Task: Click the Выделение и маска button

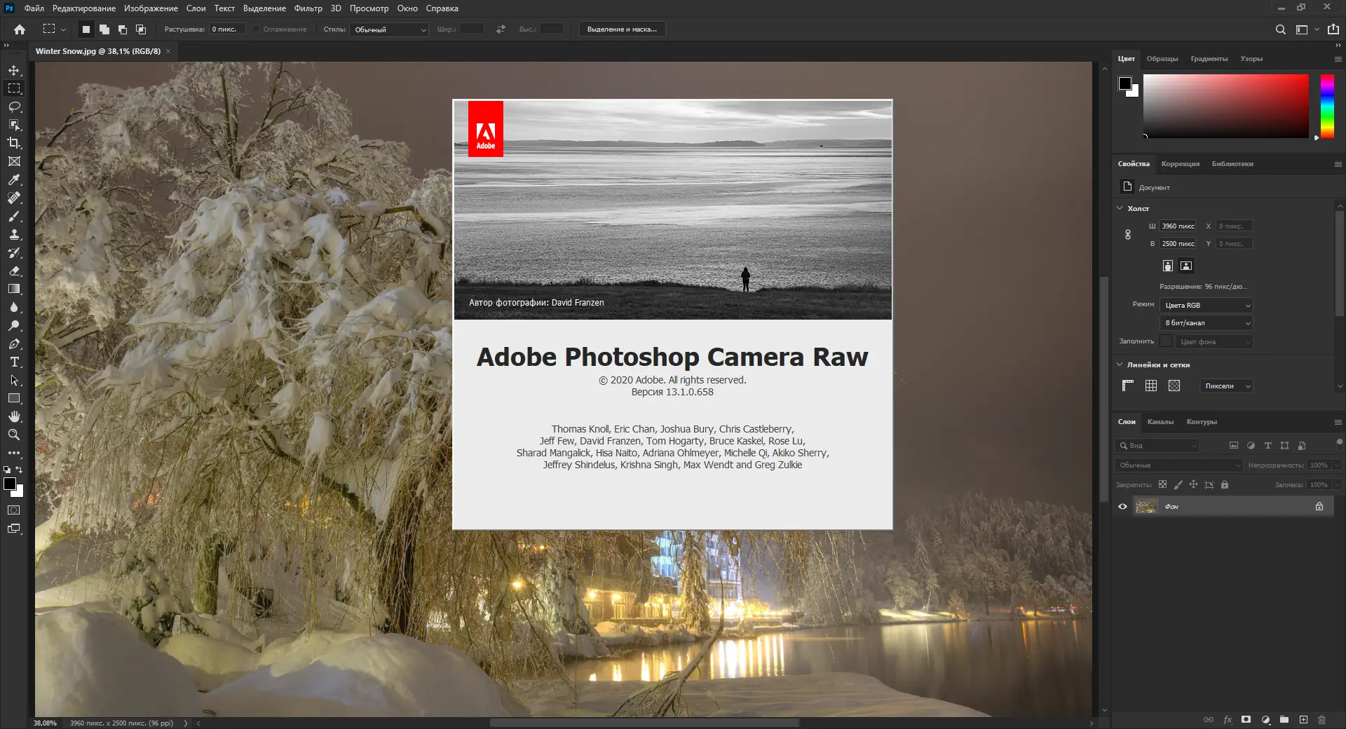Action: (622, 29)
